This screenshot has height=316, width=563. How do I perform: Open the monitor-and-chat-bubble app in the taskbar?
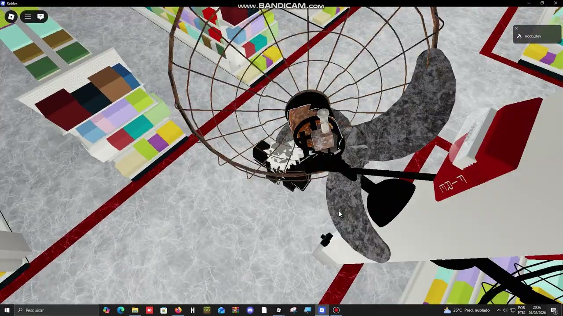307,310
